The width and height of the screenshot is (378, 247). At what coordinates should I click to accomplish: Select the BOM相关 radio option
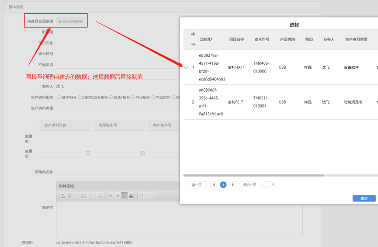(111, 97)
